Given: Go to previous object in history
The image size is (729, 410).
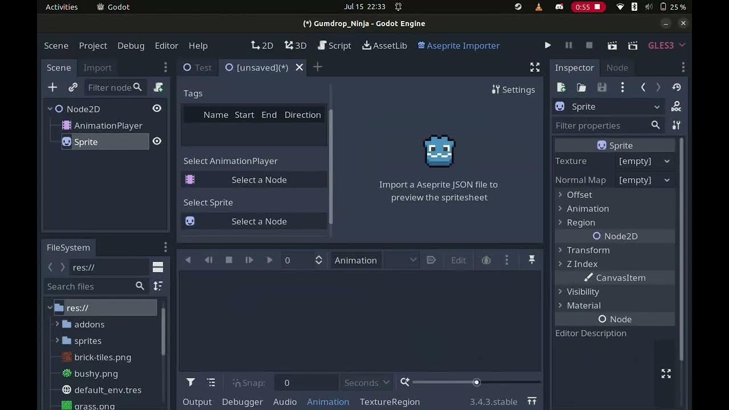Looking at the screenshot, I should [x=643, y=87].
